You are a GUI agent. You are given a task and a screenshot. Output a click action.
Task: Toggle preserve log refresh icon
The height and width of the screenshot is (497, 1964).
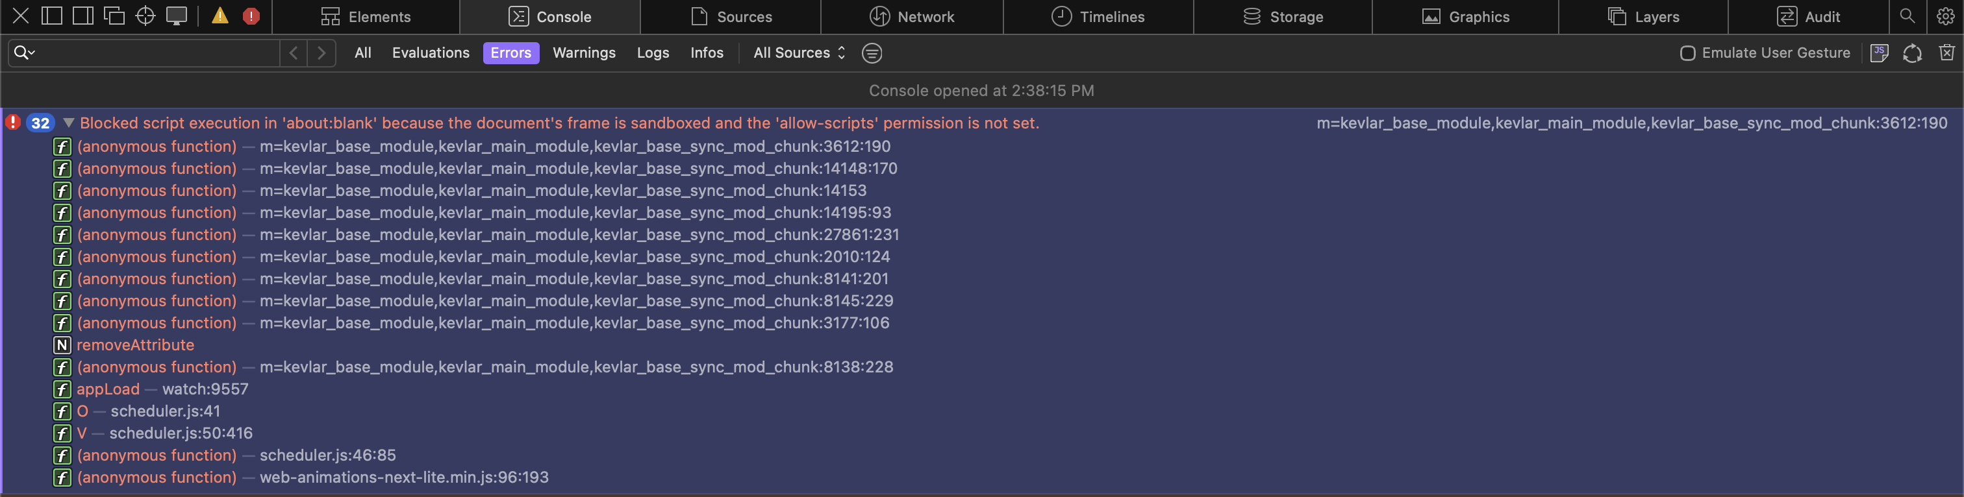(x=1912, y=53)
